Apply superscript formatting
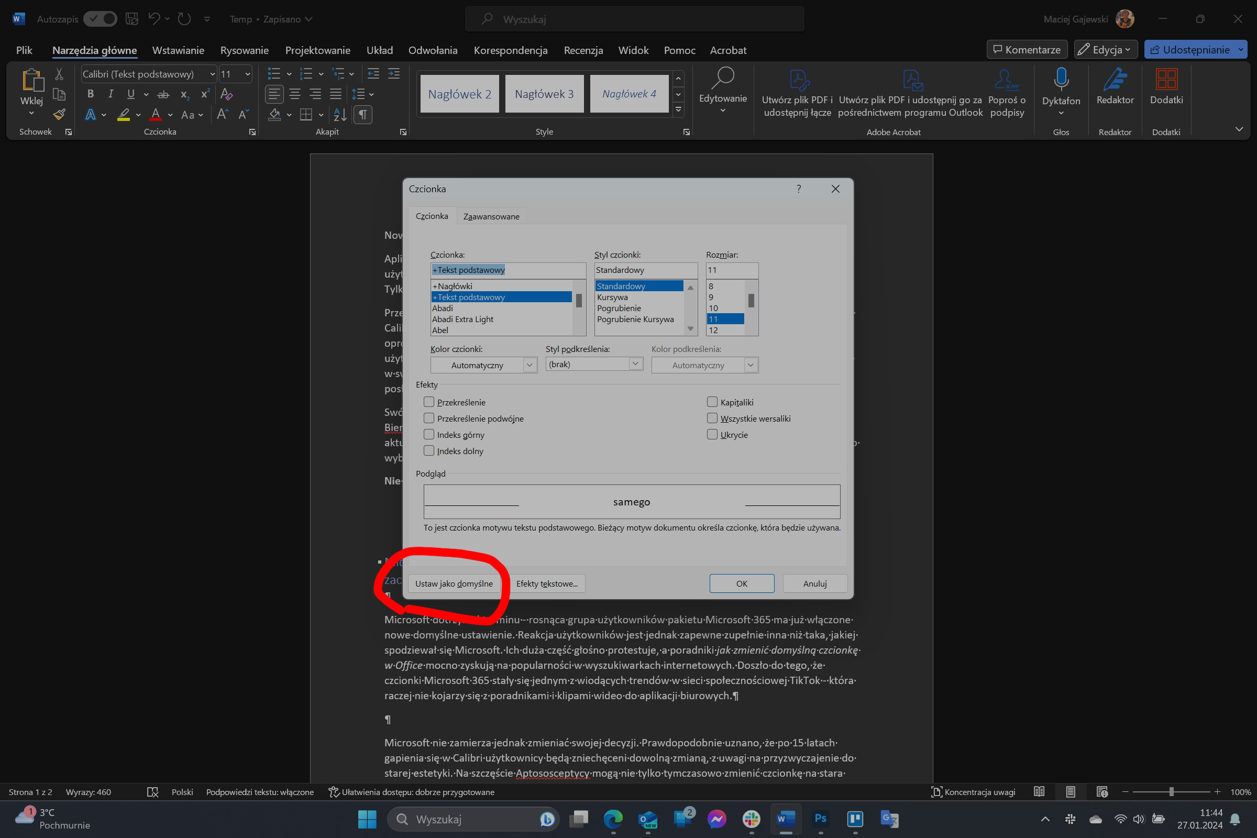Viewport: 1257px width, 838px height. [x=205, y=95]
